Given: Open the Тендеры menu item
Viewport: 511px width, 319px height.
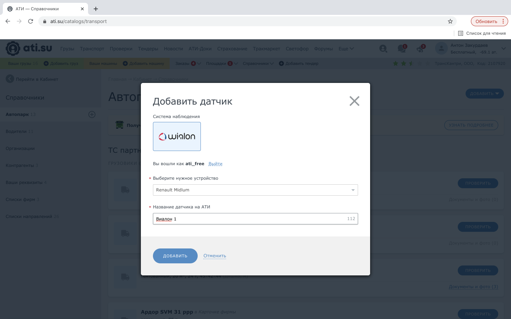Looking at the screenshot, I should tap(148, 49).
